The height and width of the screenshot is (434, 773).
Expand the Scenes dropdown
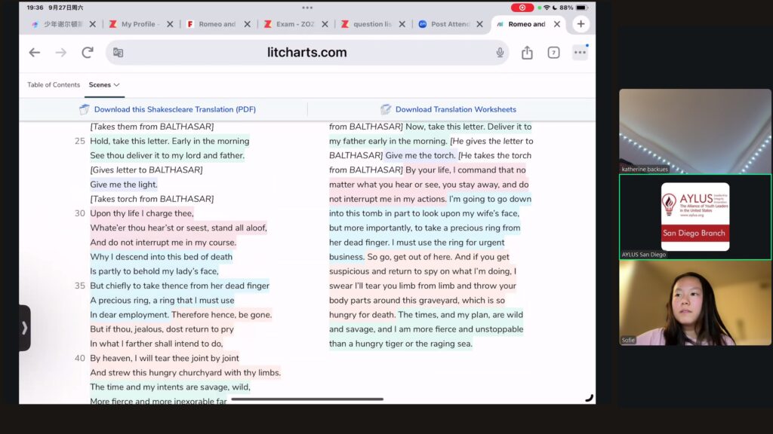click(104, 85)
